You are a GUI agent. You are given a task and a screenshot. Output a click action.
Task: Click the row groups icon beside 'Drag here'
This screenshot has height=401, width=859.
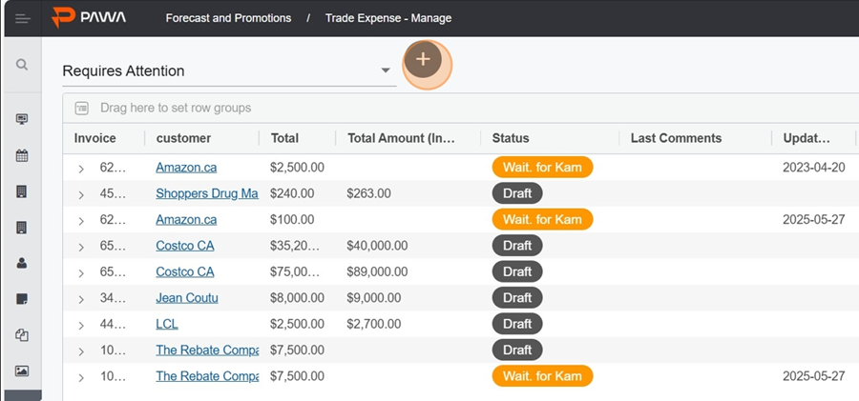pyautogui.click(x=82, y=109)
